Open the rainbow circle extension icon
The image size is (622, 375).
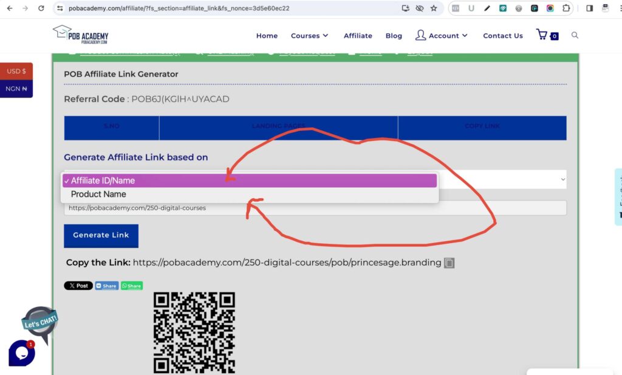(550, 8)
